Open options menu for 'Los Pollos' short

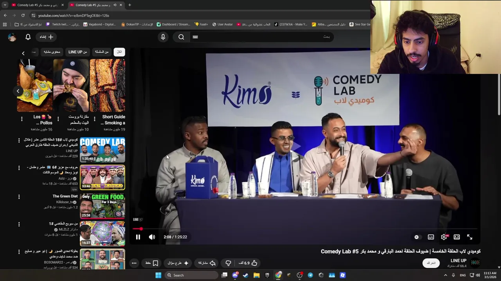pos(22,119)
